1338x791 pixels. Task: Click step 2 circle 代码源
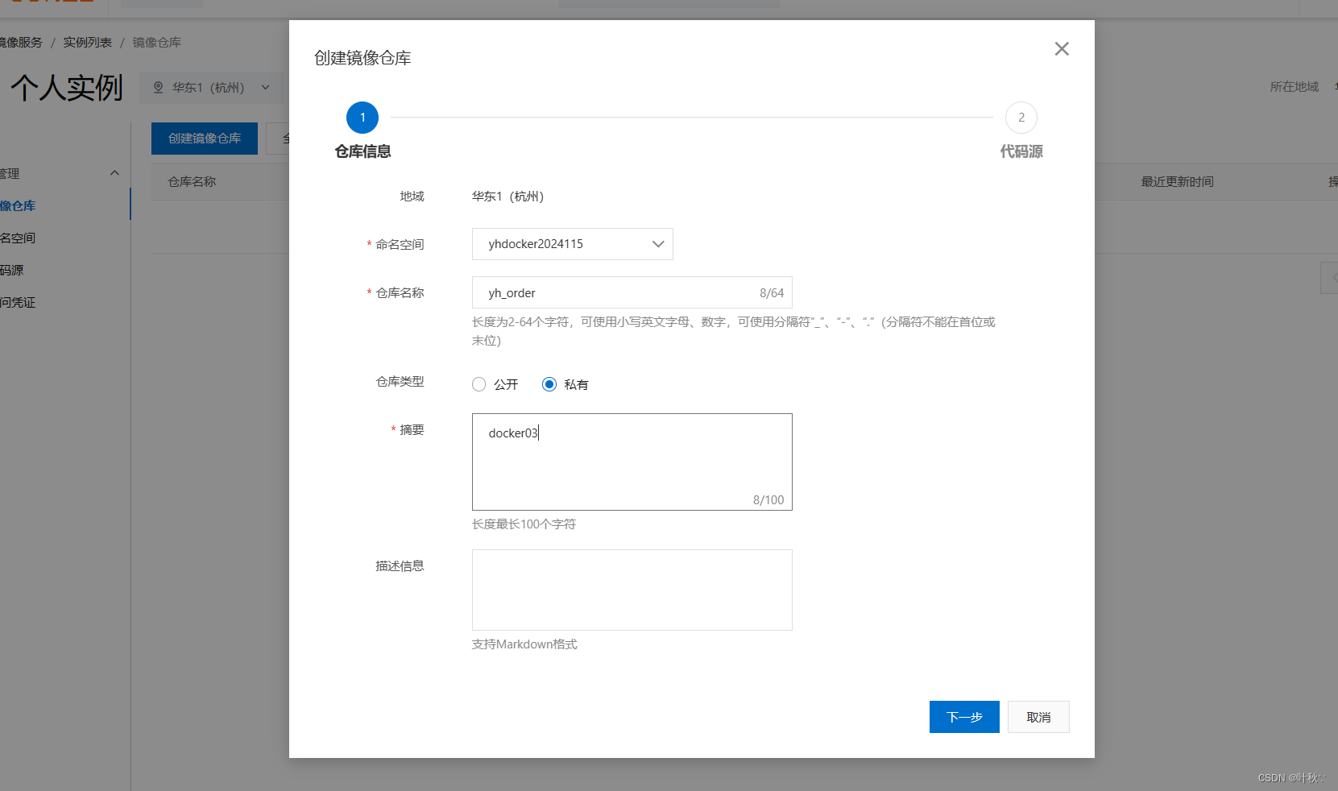(x=1021, y=118)
